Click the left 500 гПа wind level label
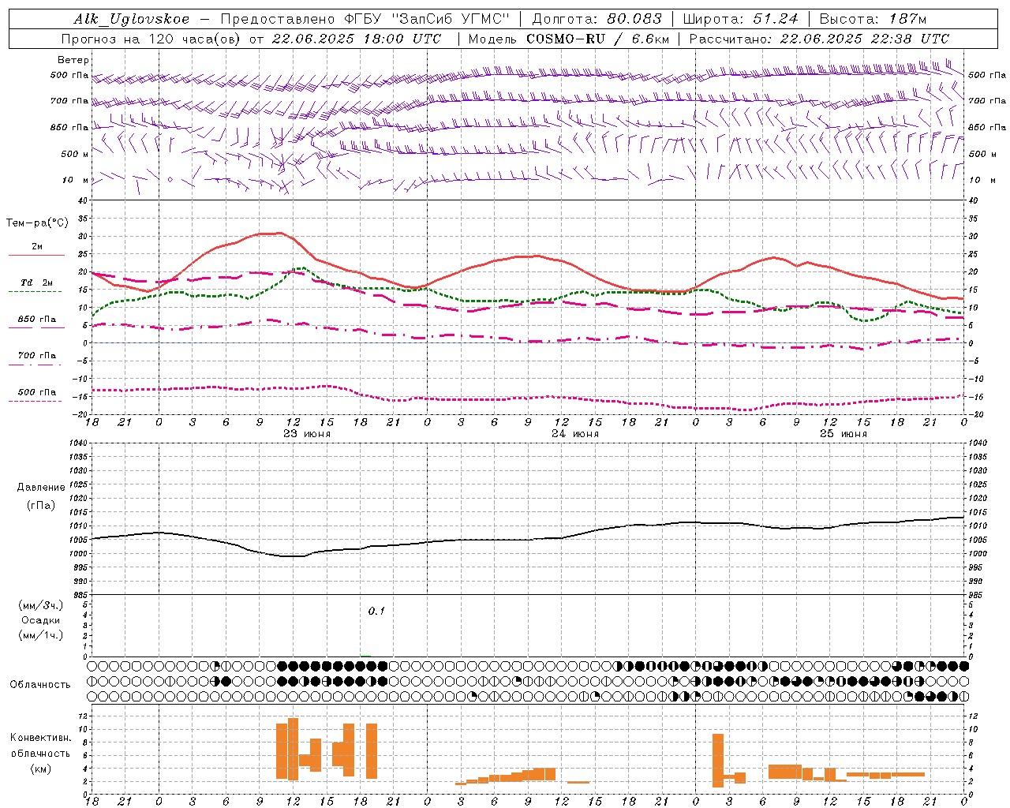Image resolution: width=1010 pixels, height=808 pixels. (69, 76)
